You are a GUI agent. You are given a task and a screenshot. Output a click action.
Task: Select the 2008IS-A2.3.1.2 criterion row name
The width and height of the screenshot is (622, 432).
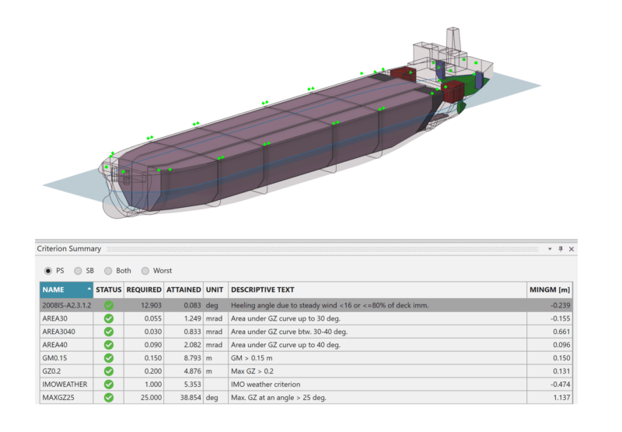coord(67,305)
